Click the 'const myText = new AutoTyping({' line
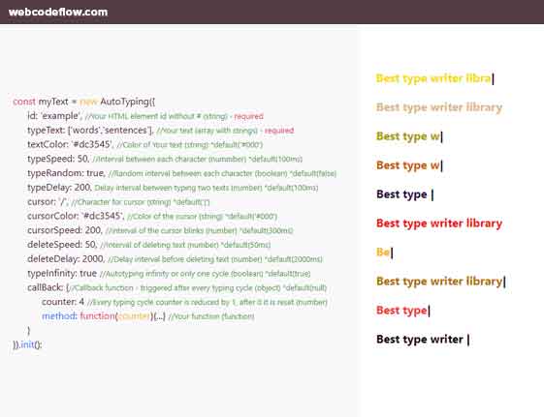 (x=84, y=102)
